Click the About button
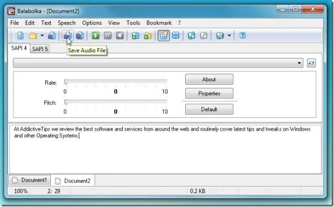 click(209, 80)
